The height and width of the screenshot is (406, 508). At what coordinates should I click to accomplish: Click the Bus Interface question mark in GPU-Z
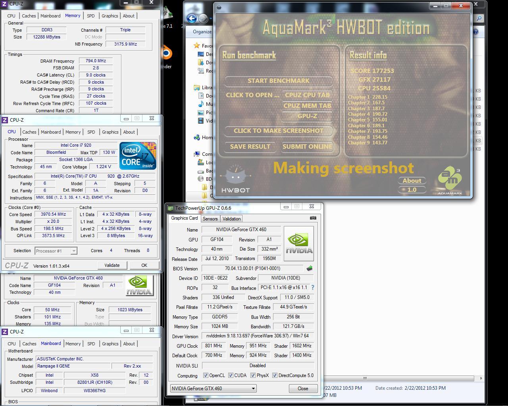[x=312, y=287]
